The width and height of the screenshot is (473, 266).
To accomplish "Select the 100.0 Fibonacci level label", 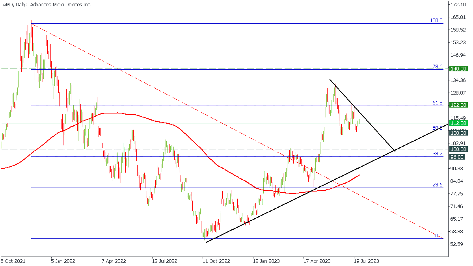I will (437, 20).
